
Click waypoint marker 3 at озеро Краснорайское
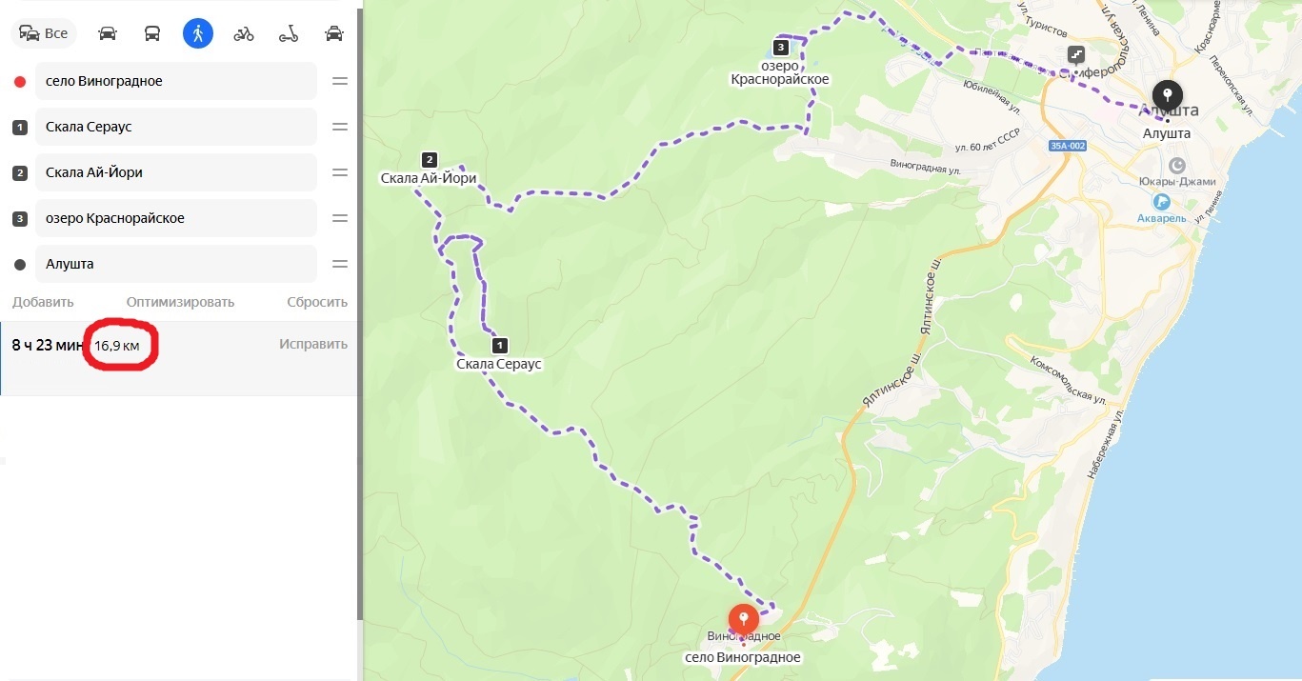781,47
